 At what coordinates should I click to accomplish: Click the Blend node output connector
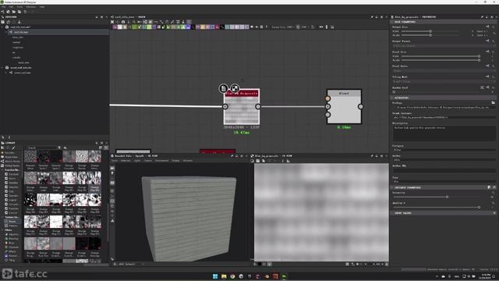click(360, 106)
